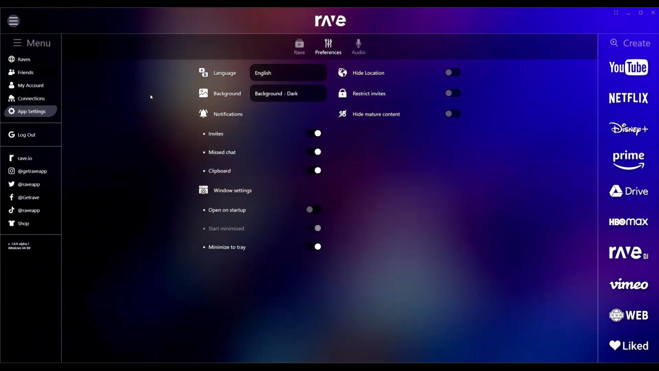Click the Window settings icon

[203, 190]
